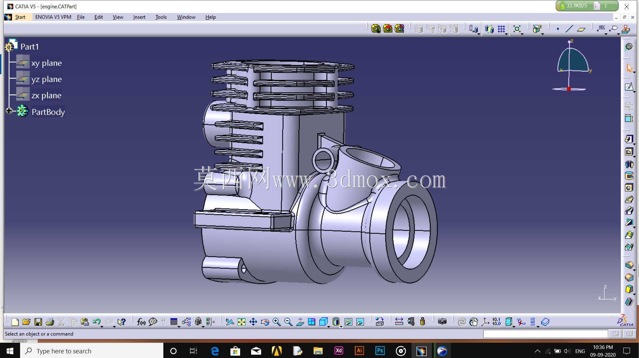Open the View menu

coord(118,17)
